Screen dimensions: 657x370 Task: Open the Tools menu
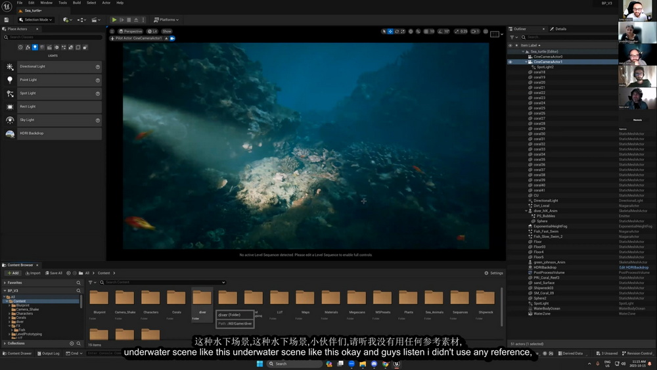tap(62, 3)
